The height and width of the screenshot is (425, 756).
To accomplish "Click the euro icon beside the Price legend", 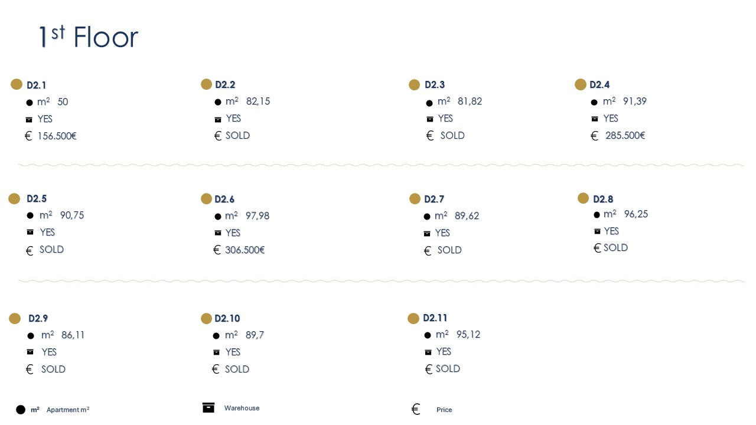I will point(416,409).
